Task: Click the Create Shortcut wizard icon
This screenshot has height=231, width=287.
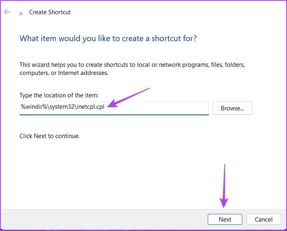Action: 21,14
